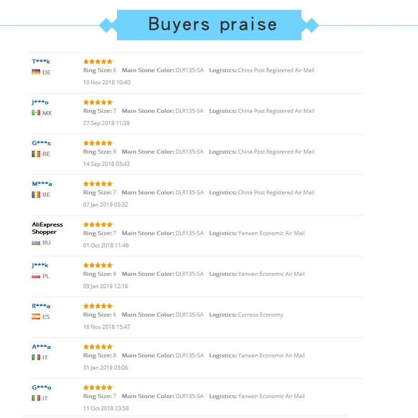
Task: Click the Belgian flag under G***s
Action: tap(36, 154)
